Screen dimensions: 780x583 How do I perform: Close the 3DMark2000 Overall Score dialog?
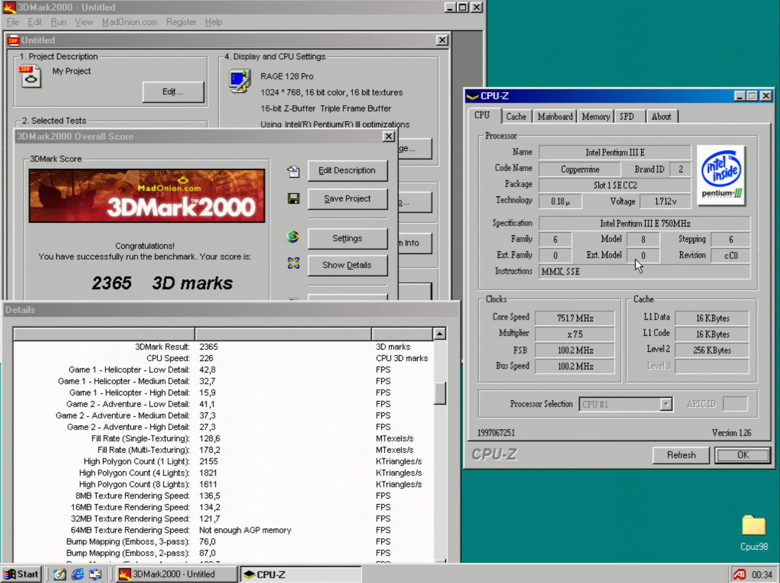click(388, 136)
